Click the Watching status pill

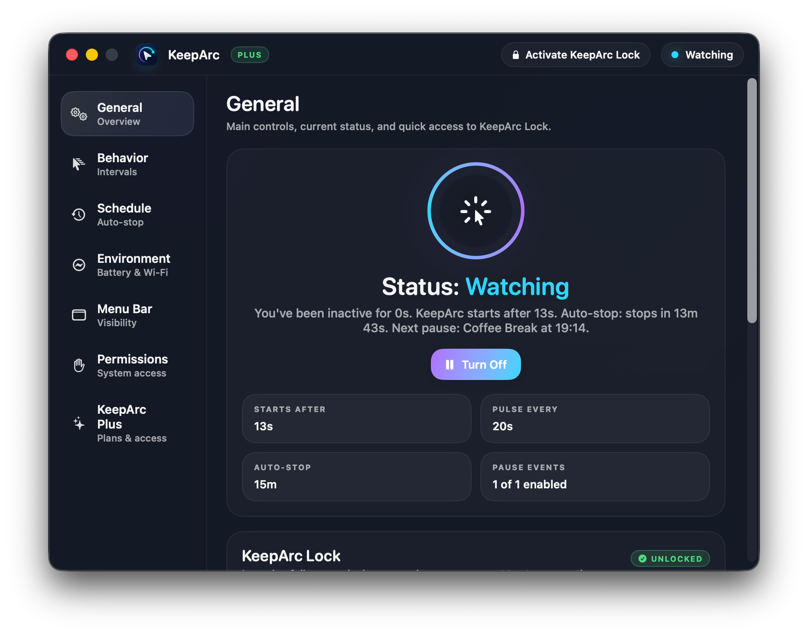702,55
